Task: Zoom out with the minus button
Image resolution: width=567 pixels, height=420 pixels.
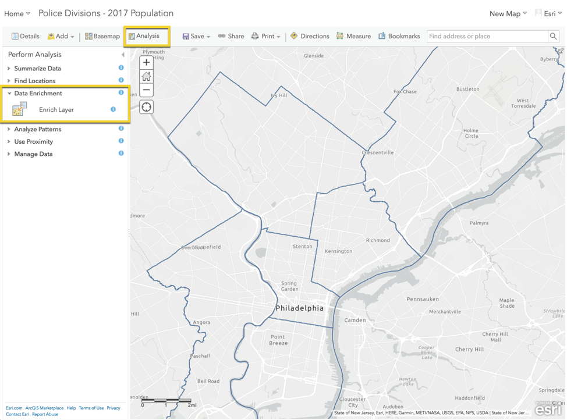Action: pyautogui.click(x=147, y=90)
